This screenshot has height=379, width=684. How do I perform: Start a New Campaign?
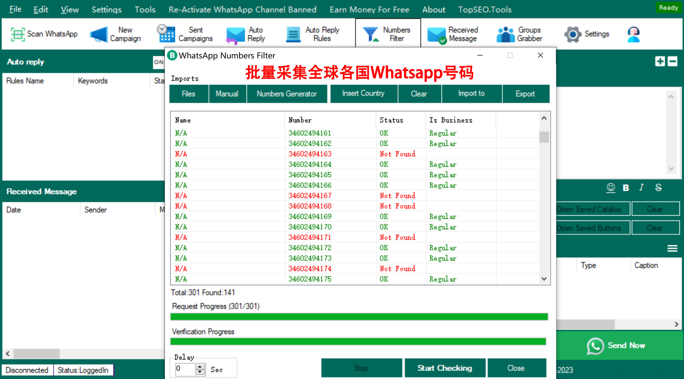[116, 34]
